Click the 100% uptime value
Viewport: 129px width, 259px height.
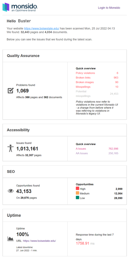pyautogui.click(x=22, y=234)
